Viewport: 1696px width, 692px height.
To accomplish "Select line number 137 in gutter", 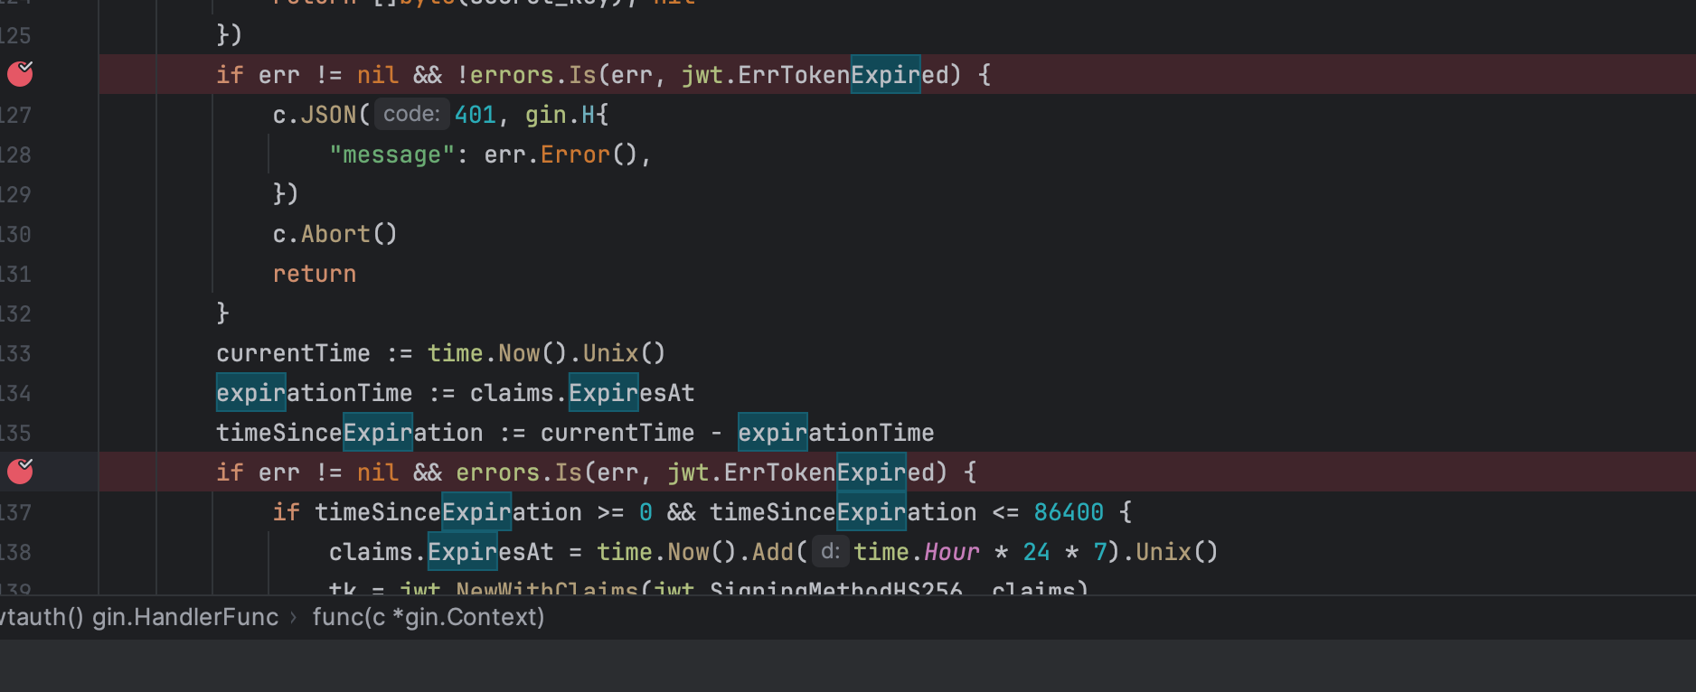I will click(15, 512).
